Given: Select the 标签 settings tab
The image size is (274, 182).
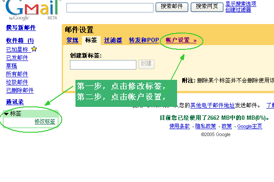Looking at the screenshot, I should tap(91, 40).
